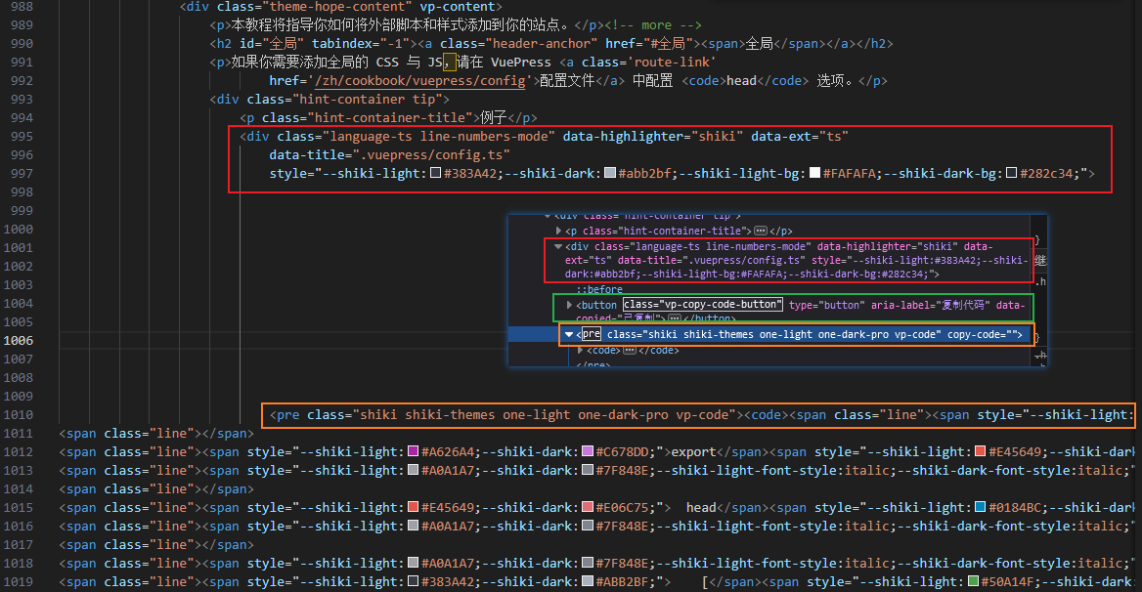Click the empty span line on line 1011

(156, 434)
